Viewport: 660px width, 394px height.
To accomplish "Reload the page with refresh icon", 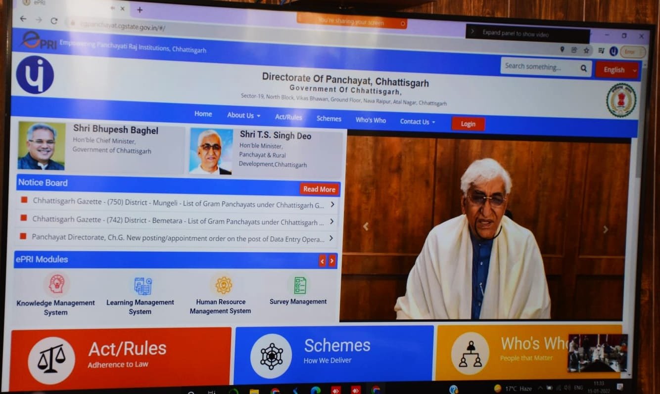I will tap(54, 21).
